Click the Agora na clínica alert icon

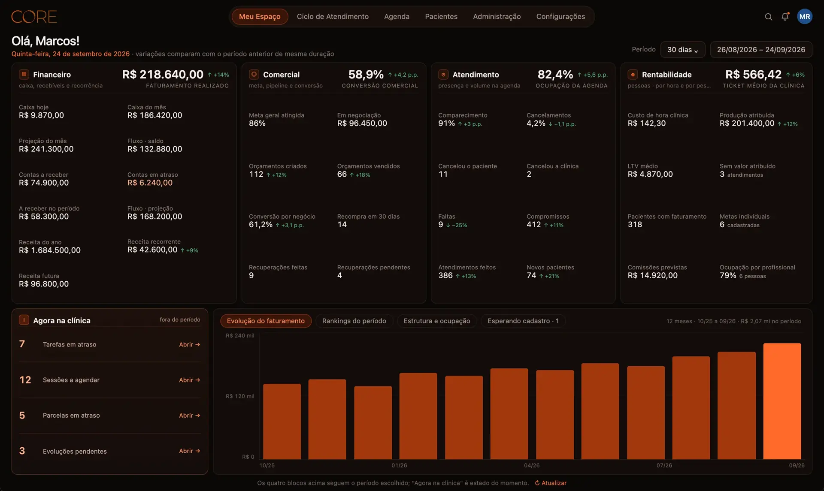coord(24,320)
